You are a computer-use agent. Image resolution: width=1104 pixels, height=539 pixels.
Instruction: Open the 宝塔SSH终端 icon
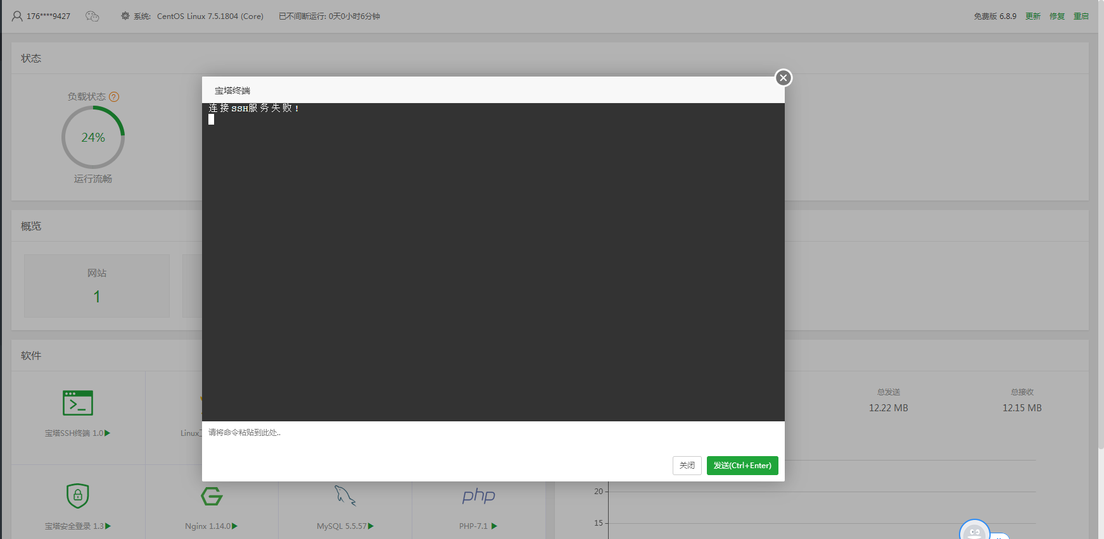(78, 403)
